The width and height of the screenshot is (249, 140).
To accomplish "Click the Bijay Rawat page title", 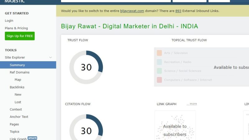I will 129,26.
